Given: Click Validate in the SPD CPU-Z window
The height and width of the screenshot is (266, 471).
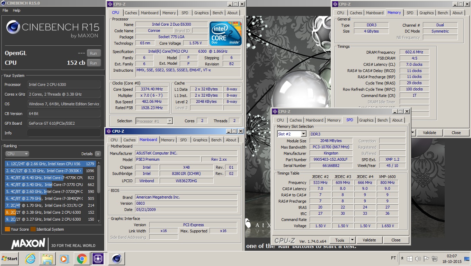Looking at the screenshot, I should [369, 240].
